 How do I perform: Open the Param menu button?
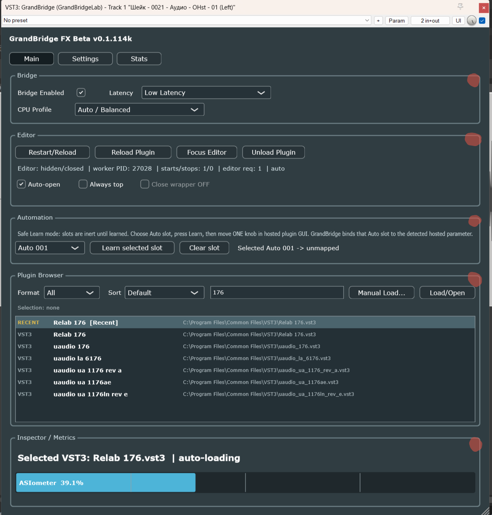[x=397, y=21]
